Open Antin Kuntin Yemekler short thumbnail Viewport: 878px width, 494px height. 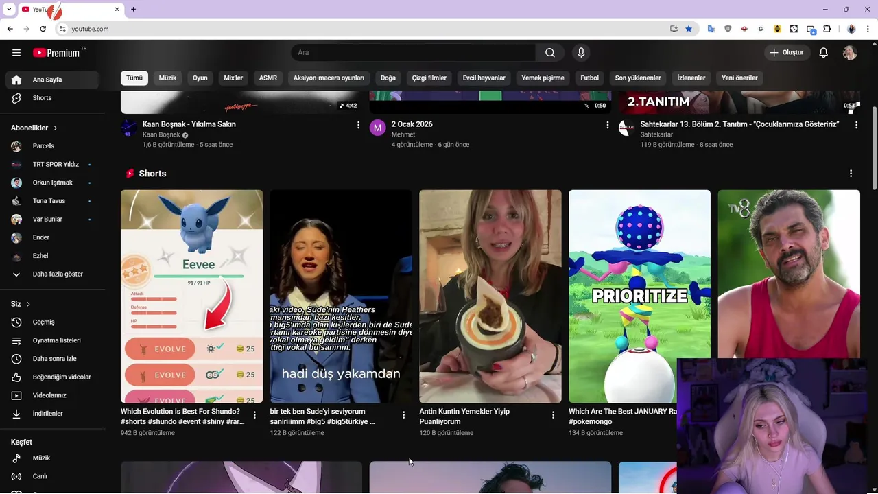tap(490, 296)
